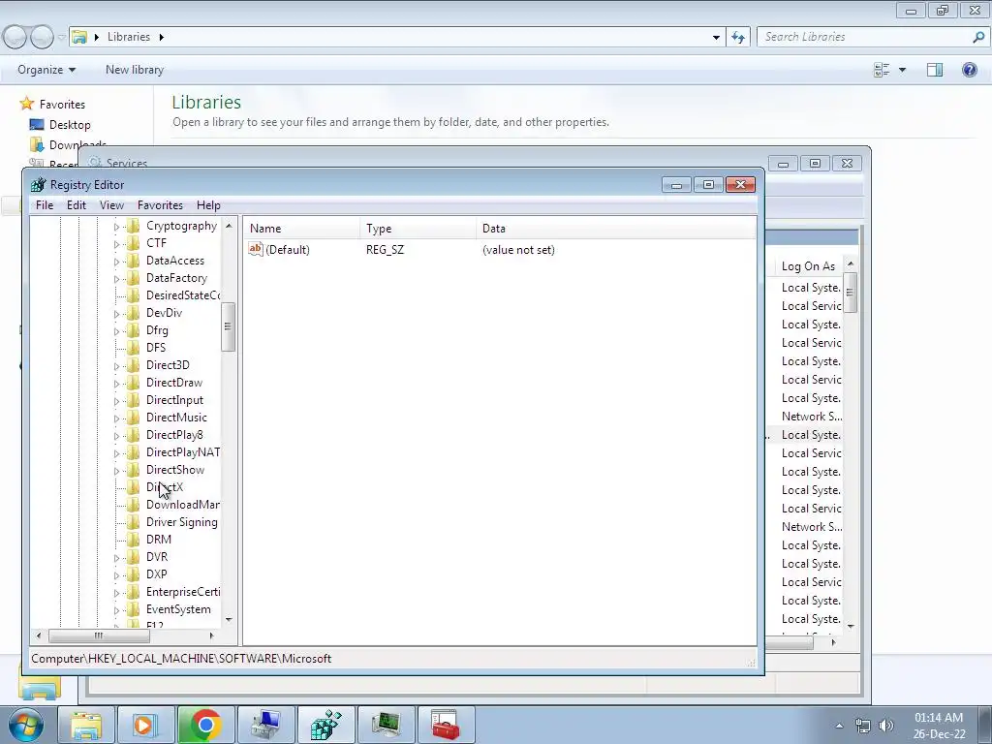Select the DirectShow key folder icon
Screen dimensions: 992x744
(133, 470)
